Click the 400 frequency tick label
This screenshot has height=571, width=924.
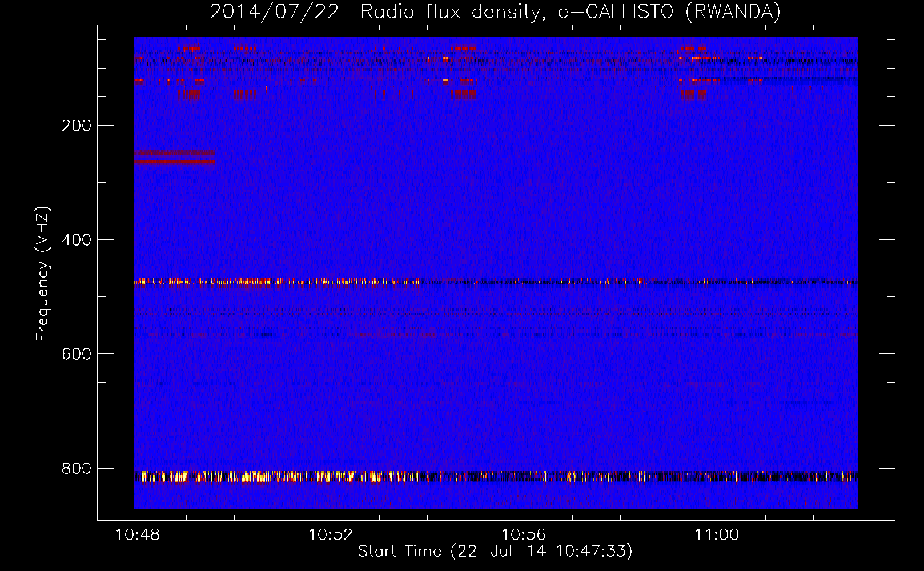(77, 240)
